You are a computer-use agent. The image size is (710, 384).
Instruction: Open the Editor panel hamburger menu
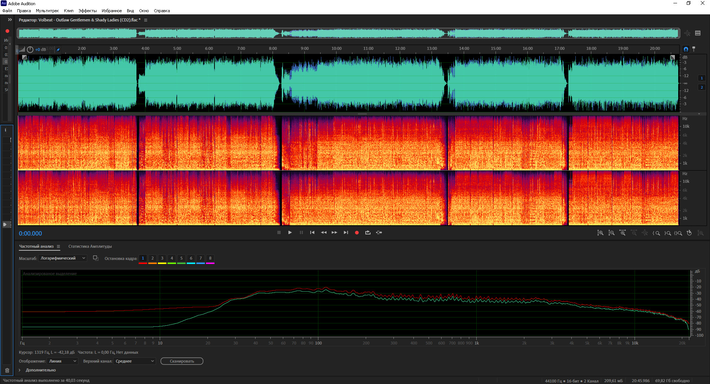pos(146,20)
